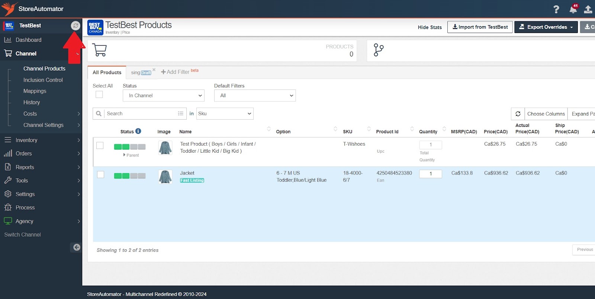The width and height of the screenshot is (595, 299).
Task: Sort by the SKU column header
Action: [x=348, y=131]
